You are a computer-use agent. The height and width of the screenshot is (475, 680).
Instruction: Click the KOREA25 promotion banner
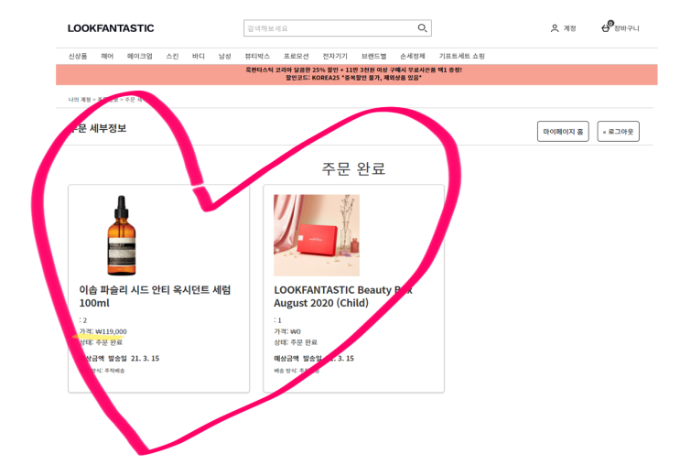[x=357, y=74]
